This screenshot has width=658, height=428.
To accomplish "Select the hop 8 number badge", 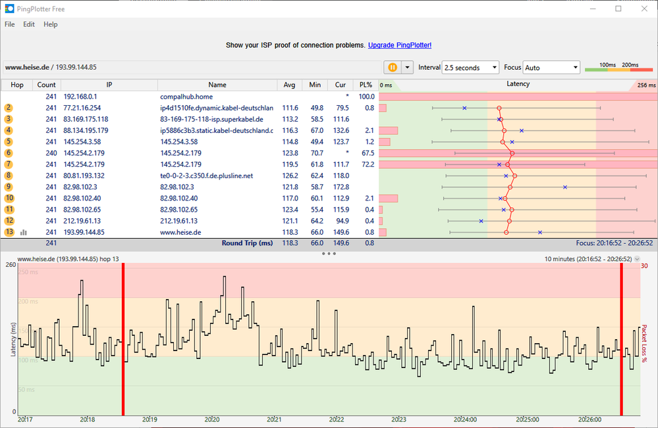I will pyautogui.click(x=9, y=176).
